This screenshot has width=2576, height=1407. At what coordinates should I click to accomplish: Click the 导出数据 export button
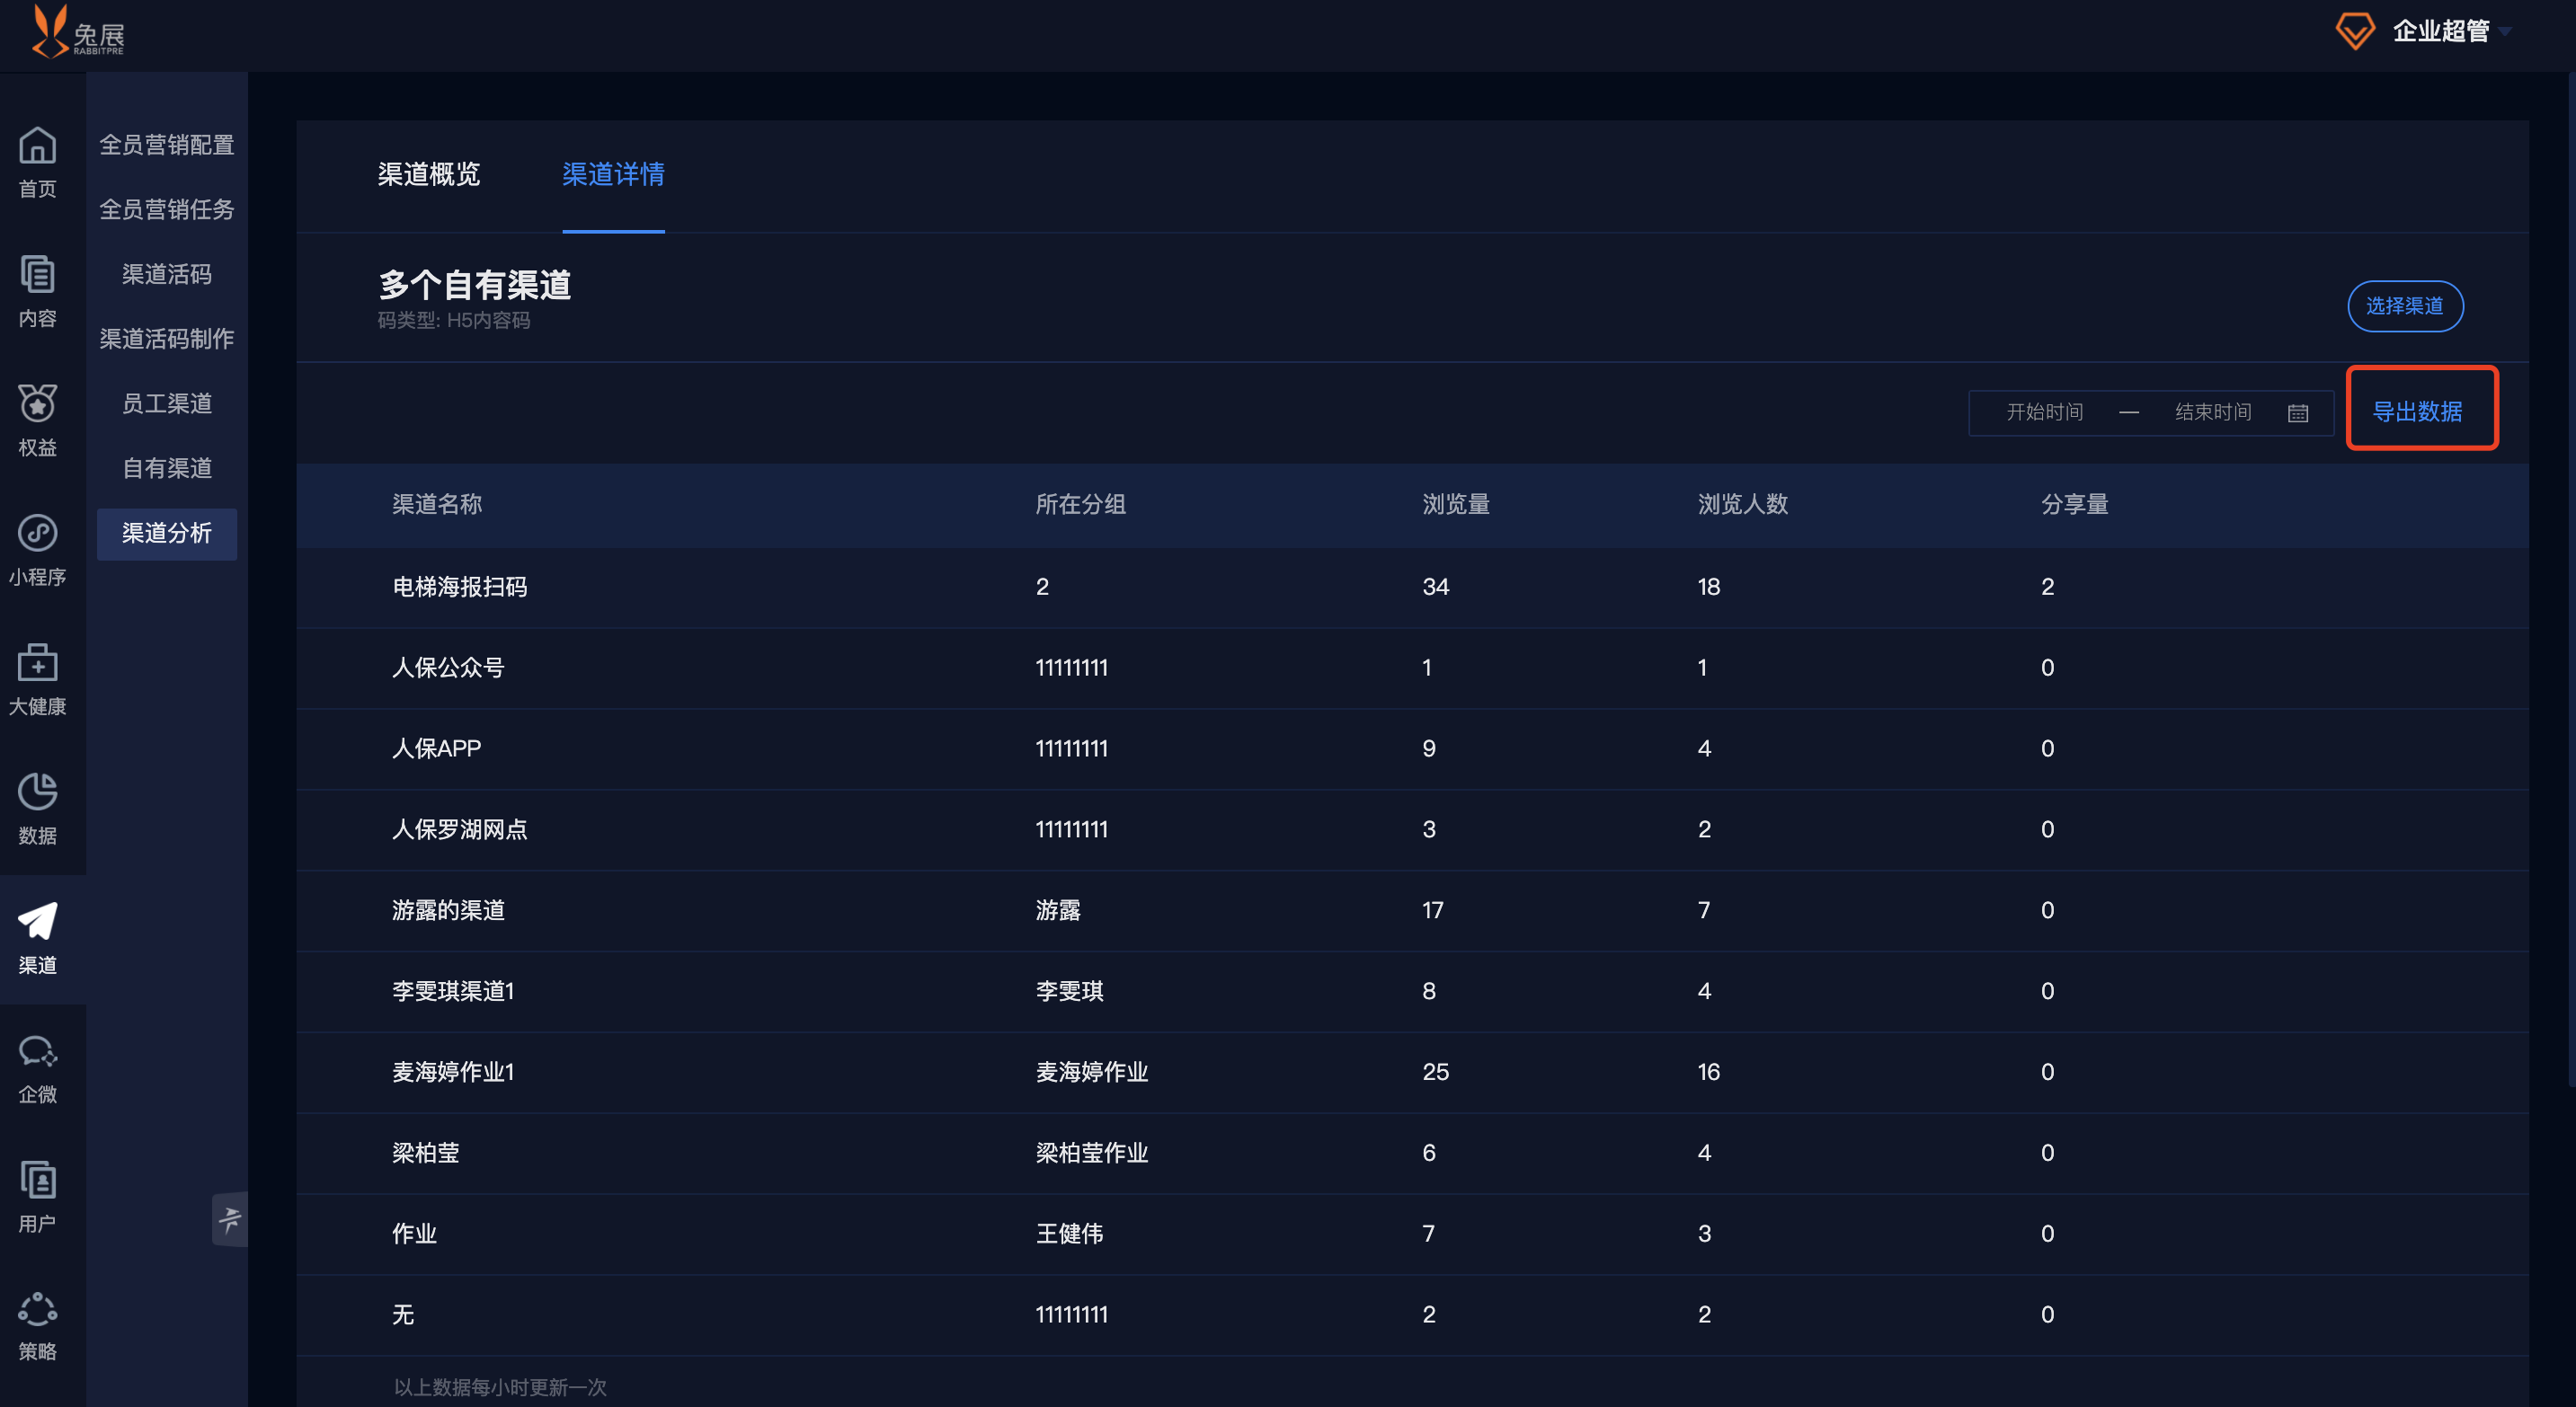(x=2417, y=411)
